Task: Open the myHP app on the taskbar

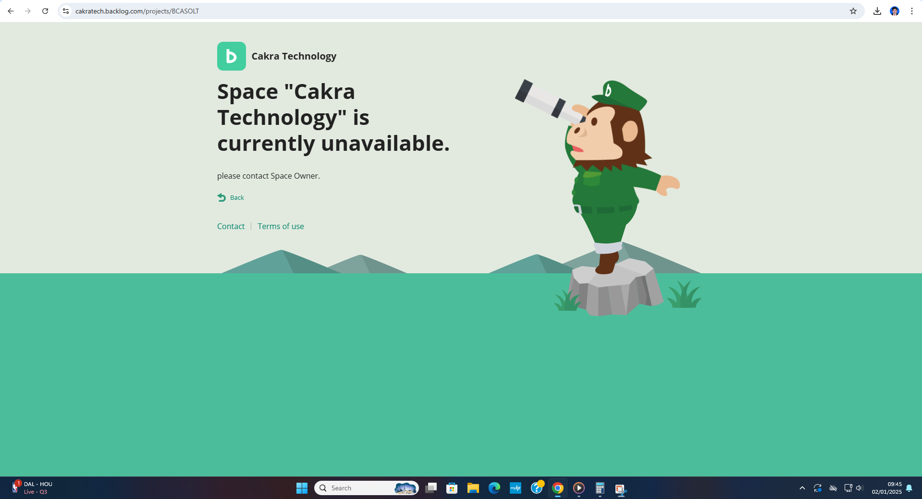Action: coord(516,488)
